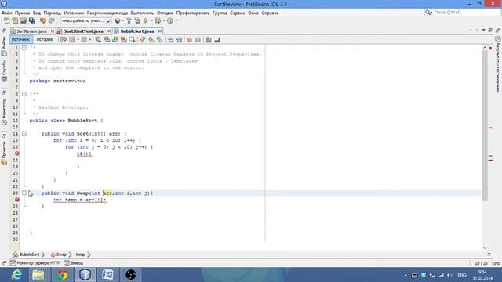Click the ENG language indicator in tray
The height and width of the screenshot is (282, 502).
point(462,275)
